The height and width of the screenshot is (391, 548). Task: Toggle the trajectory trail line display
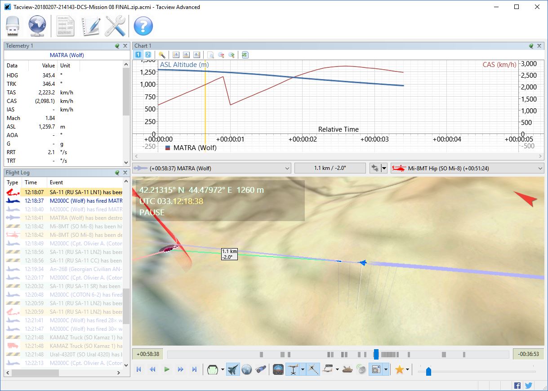[313, 369]
